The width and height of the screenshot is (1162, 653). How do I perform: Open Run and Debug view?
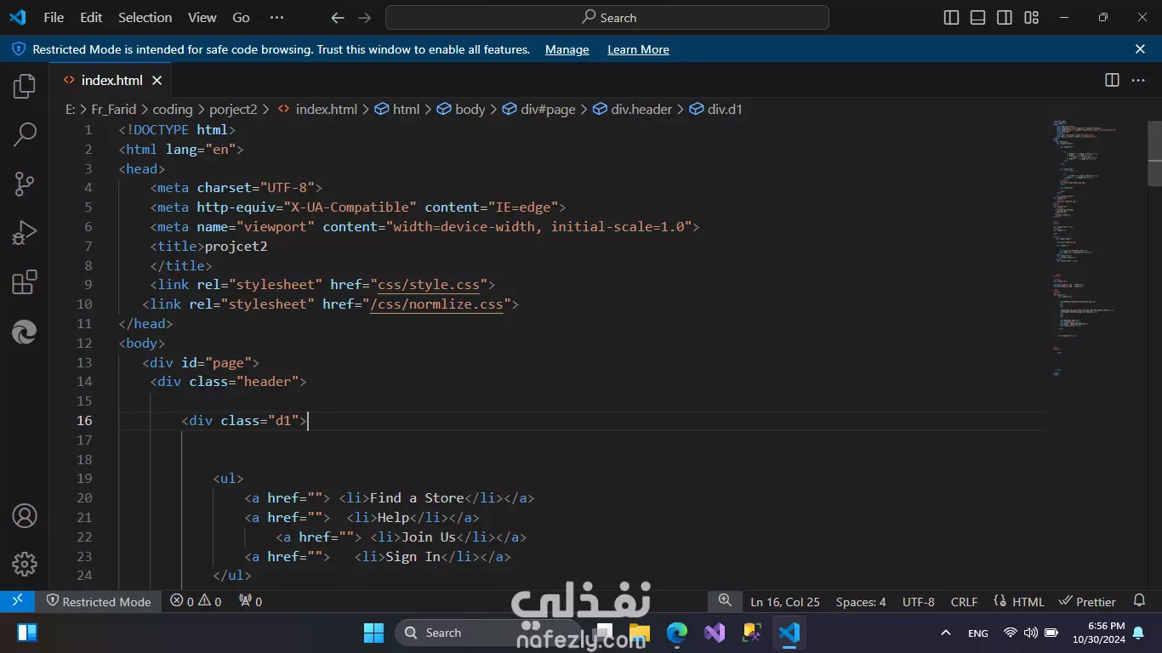tap(25, 232)
